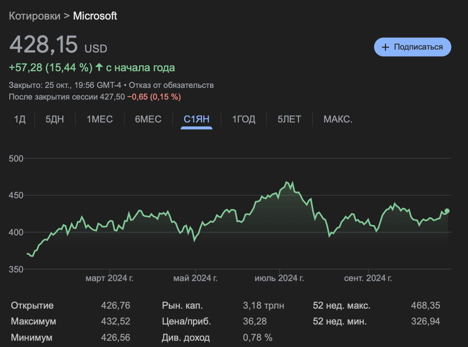Click the Минимум value 426,56
468x347 pixels.
[x=116, y=337]
